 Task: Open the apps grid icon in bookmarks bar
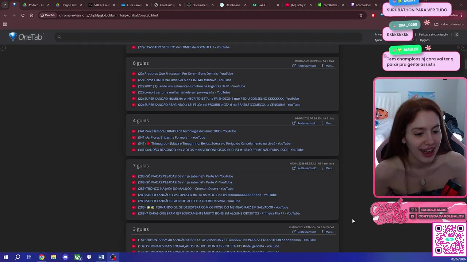click(x=5, y=24)
